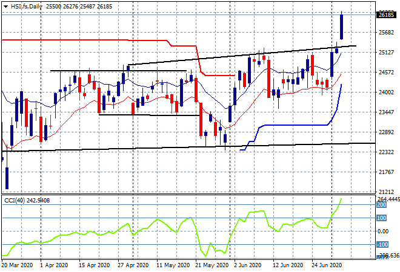
Task: Click price axis label 21767
Action: 387,172
